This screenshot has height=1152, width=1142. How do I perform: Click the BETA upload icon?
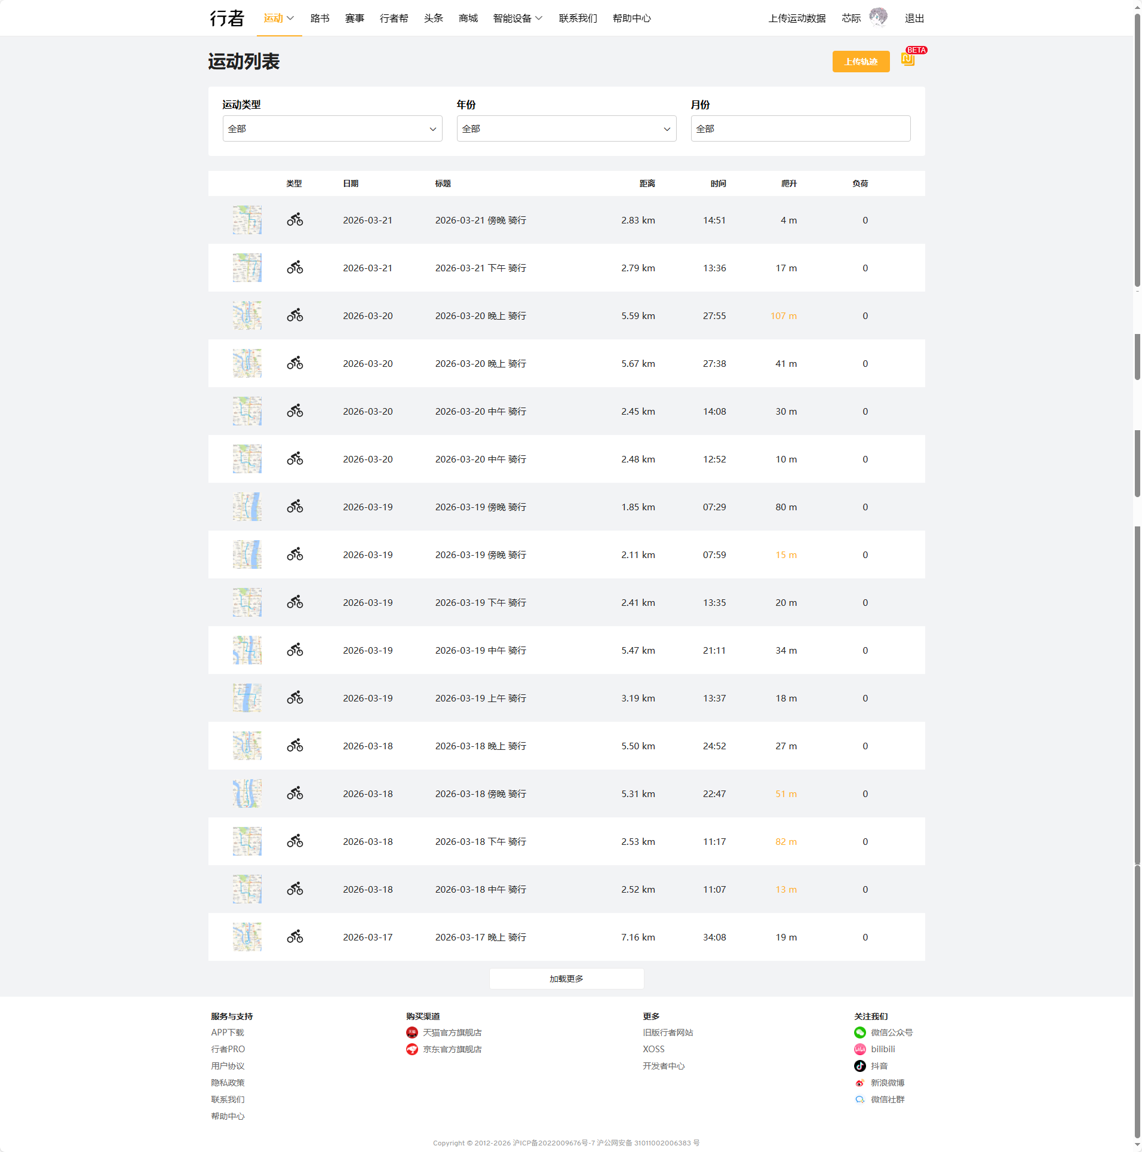tap(908, 60)
